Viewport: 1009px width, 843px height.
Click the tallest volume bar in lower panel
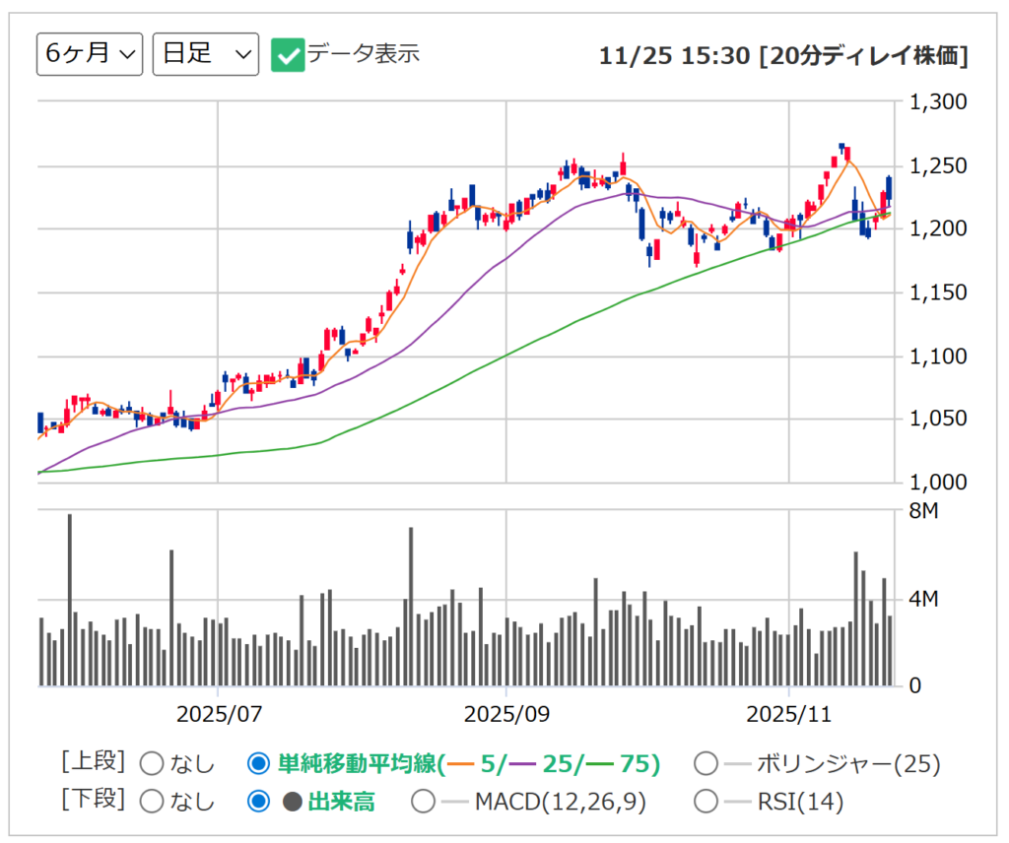point(69,591)
